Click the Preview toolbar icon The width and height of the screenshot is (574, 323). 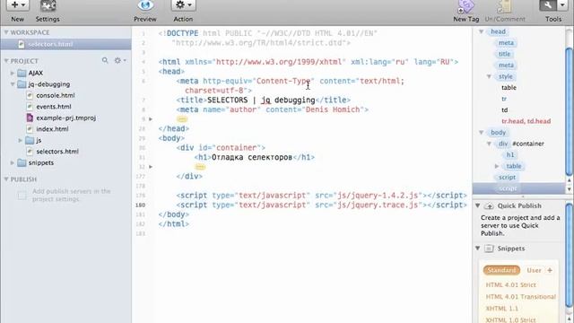click(x=145, y=5)
